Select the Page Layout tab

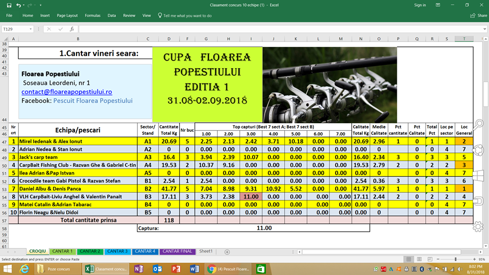click(x=67, y=16)
